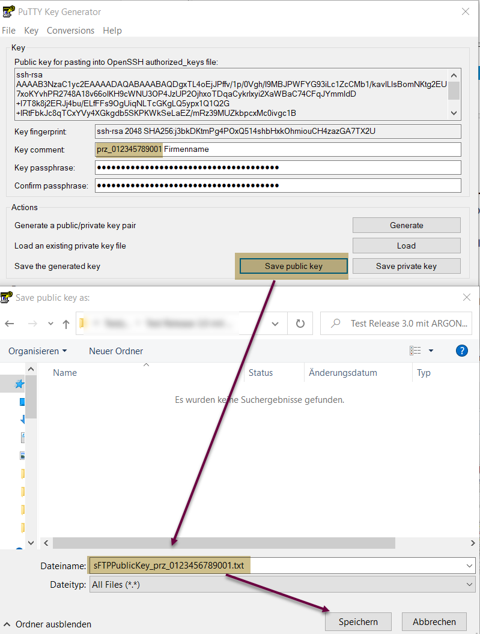This screenshot has height=634, width=480.
Task: Click the Save public key as dialog icon
Action: tap(6, 298)
